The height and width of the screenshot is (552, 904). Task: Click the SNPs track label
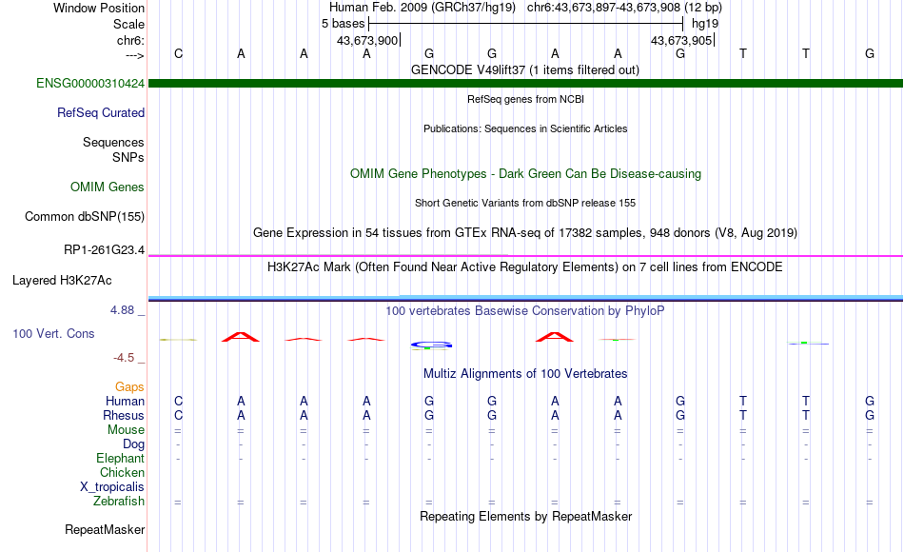point(128,157)
